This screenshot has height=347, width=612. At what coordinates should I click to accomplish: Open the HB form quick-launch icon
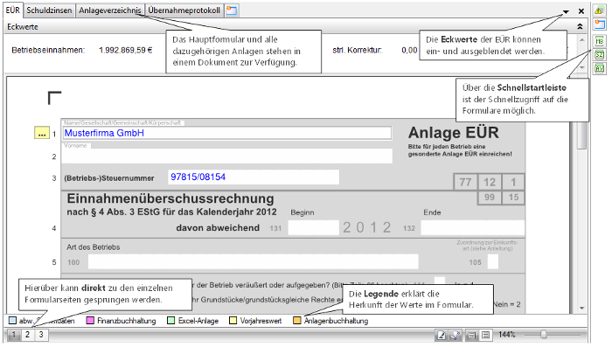pos(599,41)
